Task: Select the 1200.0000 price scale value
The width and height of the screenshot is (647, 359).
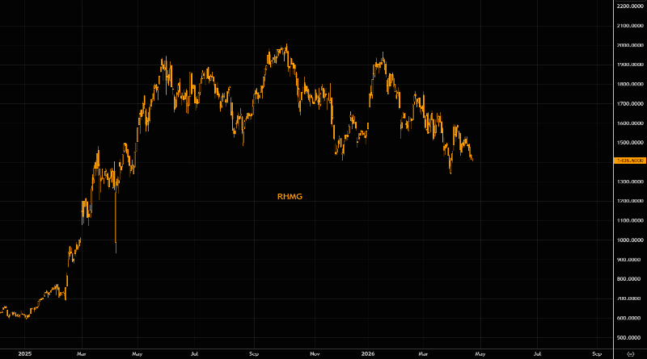Action: tap(629, 201)
